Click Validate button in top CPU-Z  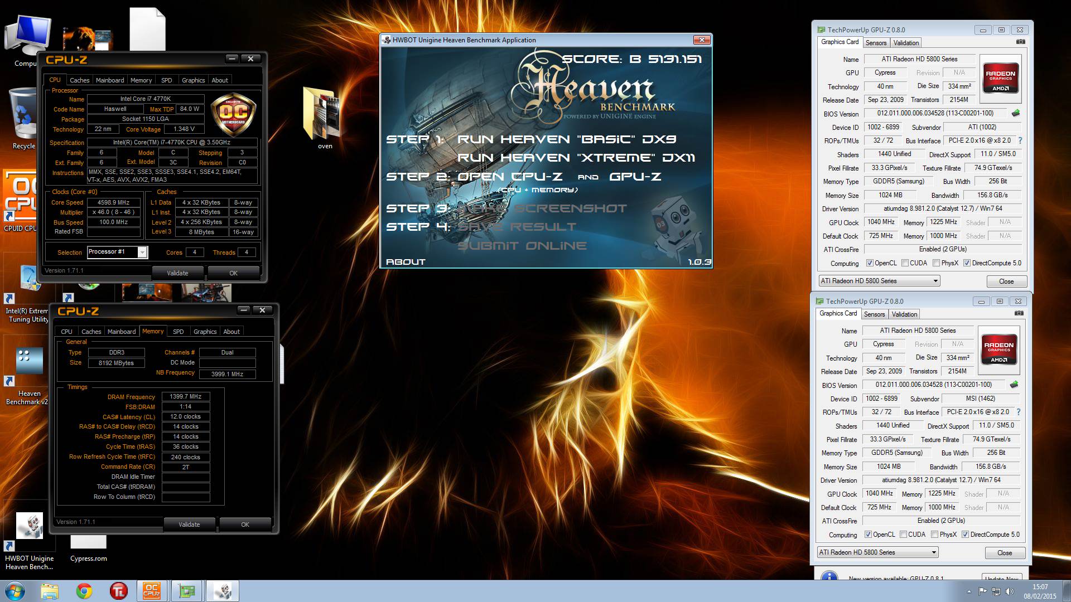point(177,273)
